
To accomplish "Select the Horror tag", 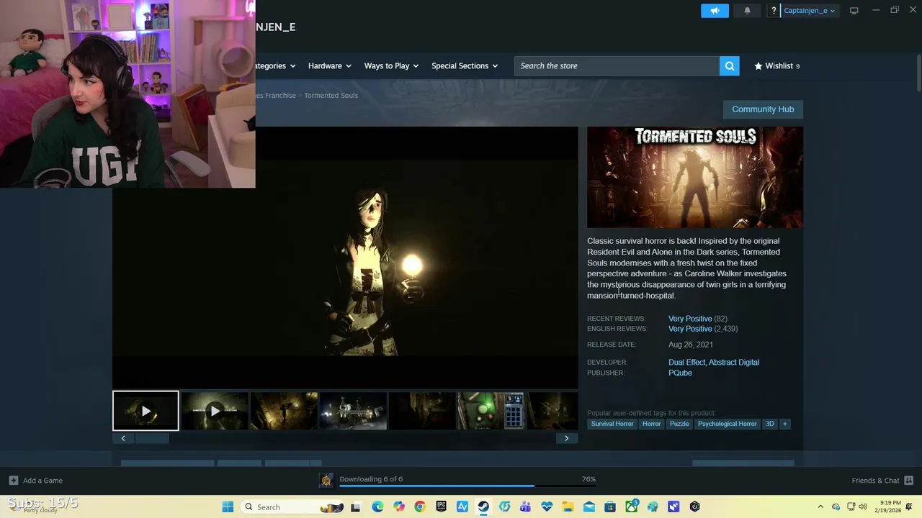I will 651,424.
